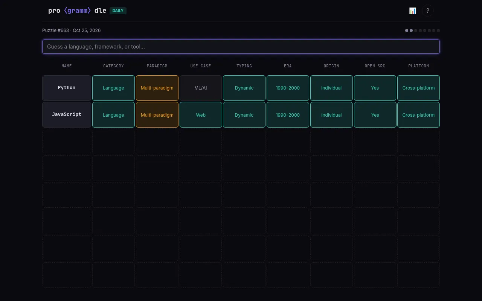Screen dimensions: 482x301
Task: Click JavaScript's Individual origin cell
Action: [x=331, y=115]
